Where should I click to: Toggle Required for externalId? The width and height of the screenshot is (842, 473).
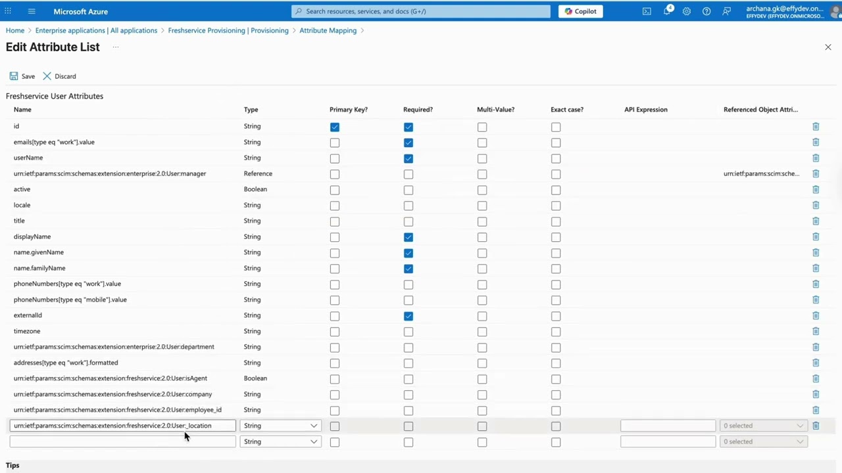click(409, 316)
